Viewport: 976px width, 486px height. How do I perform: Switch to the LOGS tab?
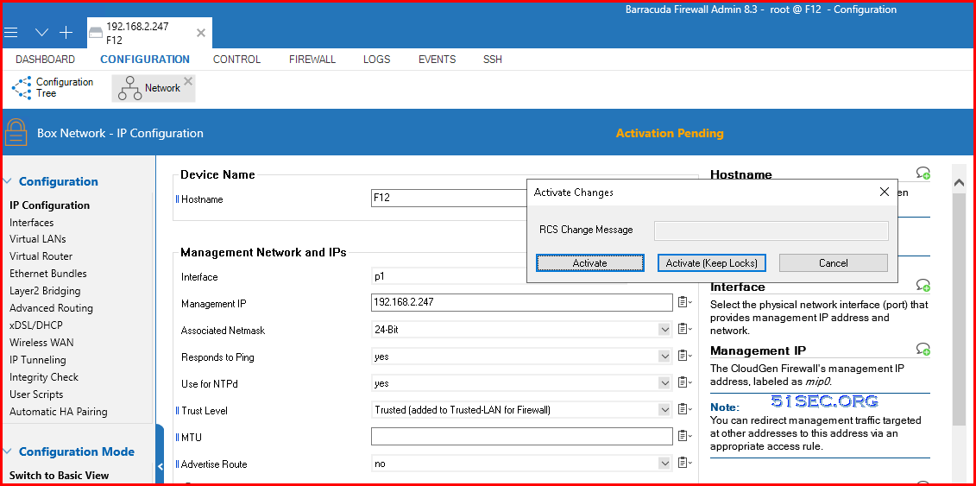click(376, 59)
